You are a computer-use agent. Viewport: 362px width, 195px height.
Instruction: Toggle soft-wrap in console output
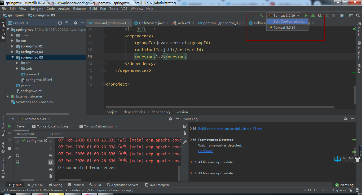pyautogui.click(x=51, y=156)
